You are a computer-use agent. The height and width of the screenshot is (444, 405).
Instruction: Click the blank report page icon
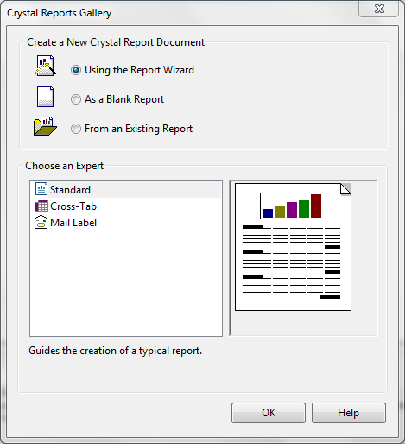[45, 97]
